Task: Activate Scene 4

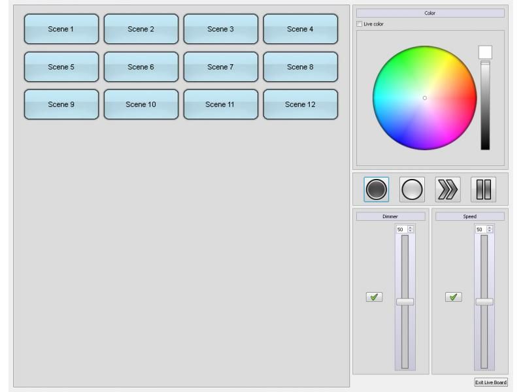Action: (x=301, y=29)
